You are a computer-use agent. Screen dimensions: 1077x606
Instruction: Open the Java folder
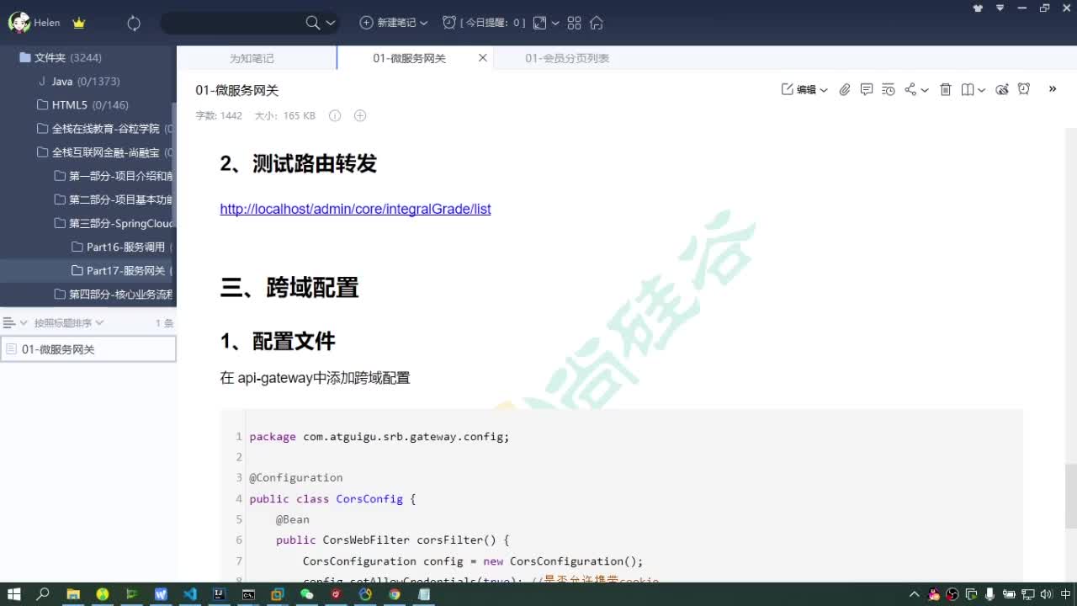tap(79, 81)
